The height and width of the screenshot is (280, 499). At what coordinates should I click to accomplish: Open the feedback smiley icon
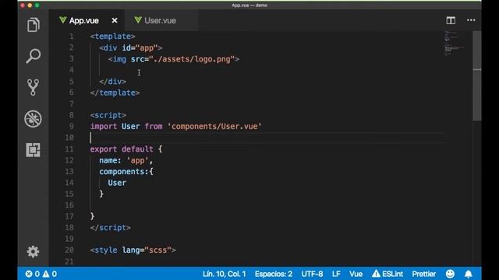[450, 274]
